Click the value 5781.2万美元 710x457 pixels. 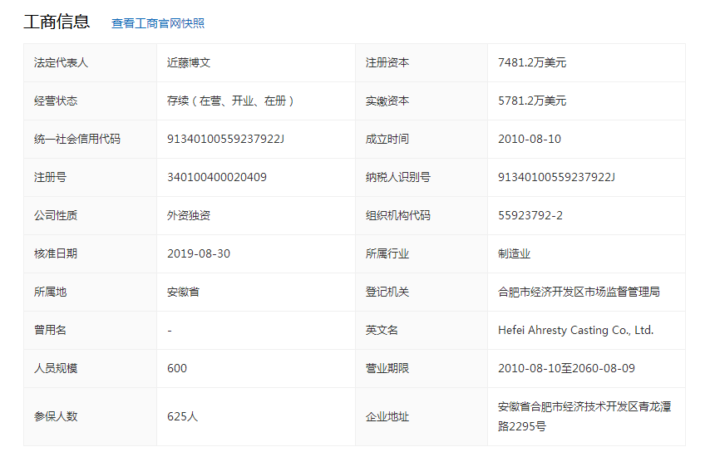point(532,101)
